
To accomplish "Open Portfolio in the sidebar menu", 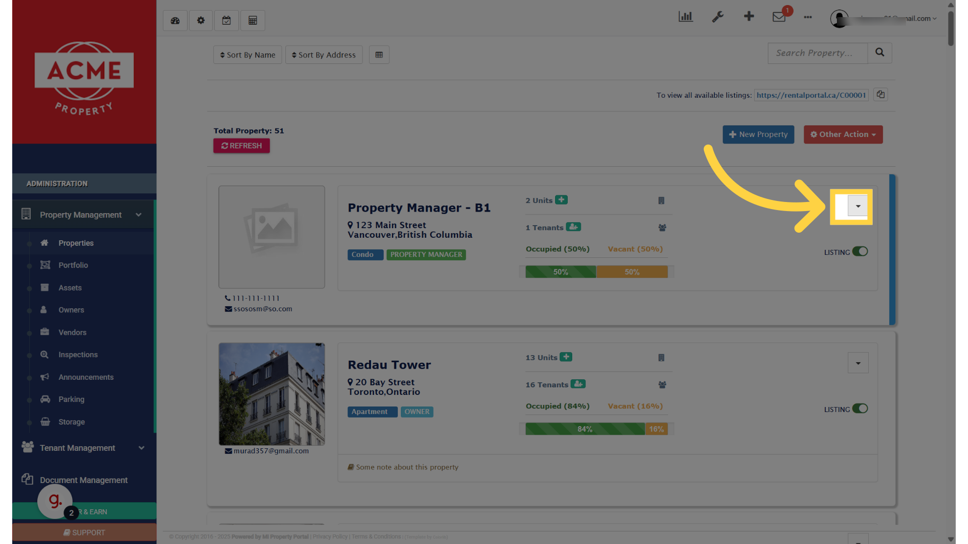I will tap(73, 265).
